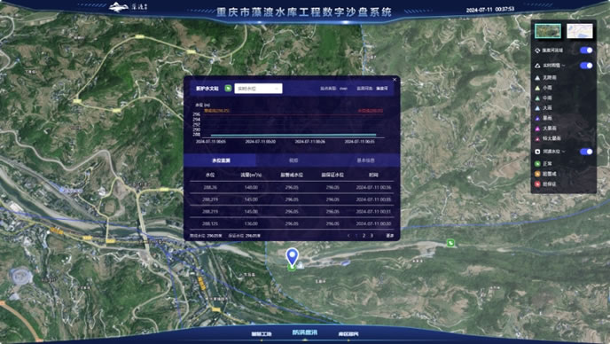Viewport: 610px width, 344px height.
Task: Toggle the real-time rainfall layer switch
Action: tap(586, 66)
